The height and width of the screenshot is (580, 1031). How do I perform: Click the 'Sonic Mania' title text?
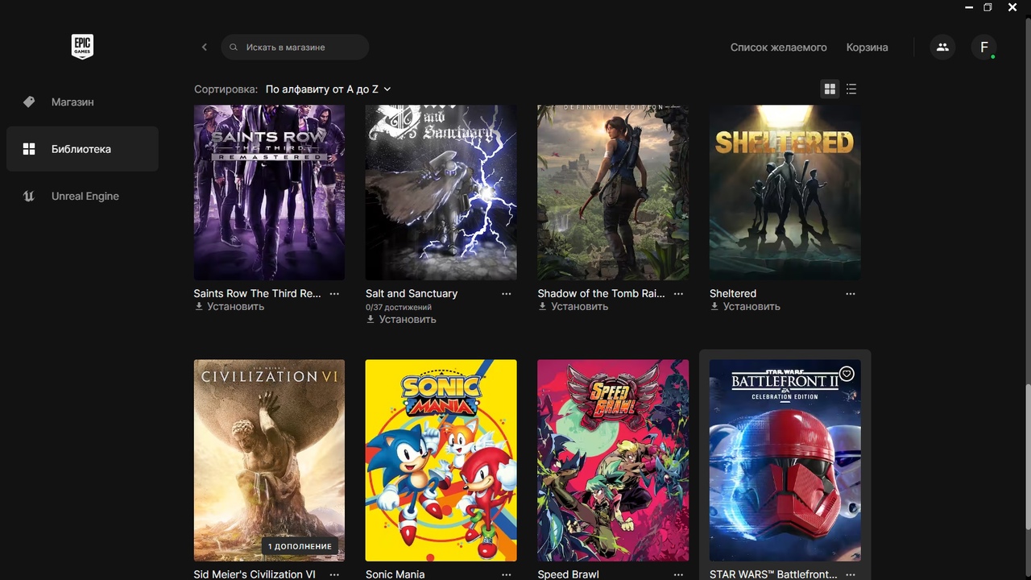point(395,574)
